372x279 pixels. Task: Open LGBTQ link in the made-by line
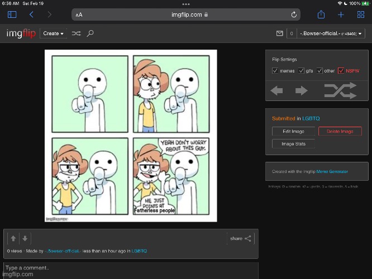pyautogui.click(x=139, y=251)
